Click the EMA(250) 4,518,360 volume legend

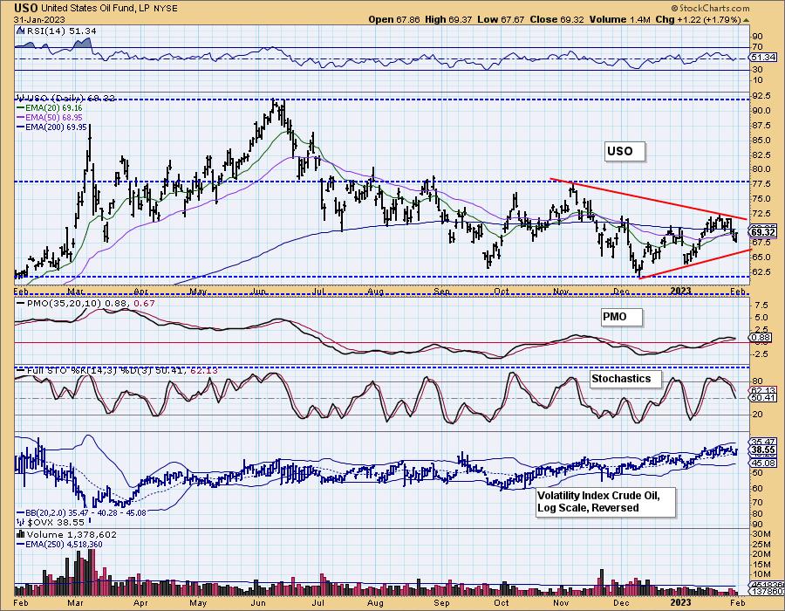click(x=59, y=545)
